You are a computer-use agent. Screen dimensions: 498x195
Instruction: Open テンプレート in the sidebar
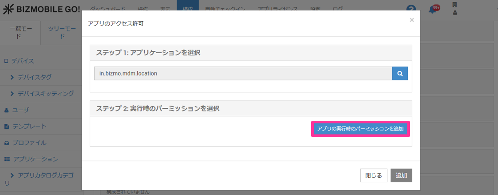29,126
